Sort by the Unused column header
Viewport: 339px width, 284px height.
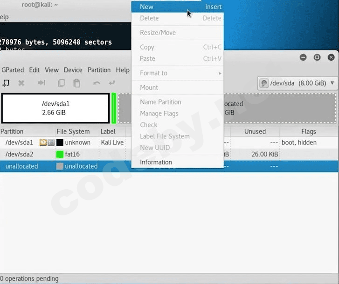[x=255, y=132]
